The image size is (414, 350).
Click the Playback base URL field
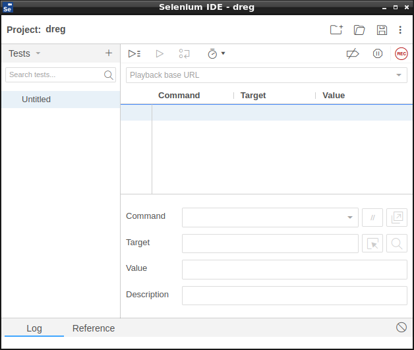pyautogui.click(x=266, y=75)
